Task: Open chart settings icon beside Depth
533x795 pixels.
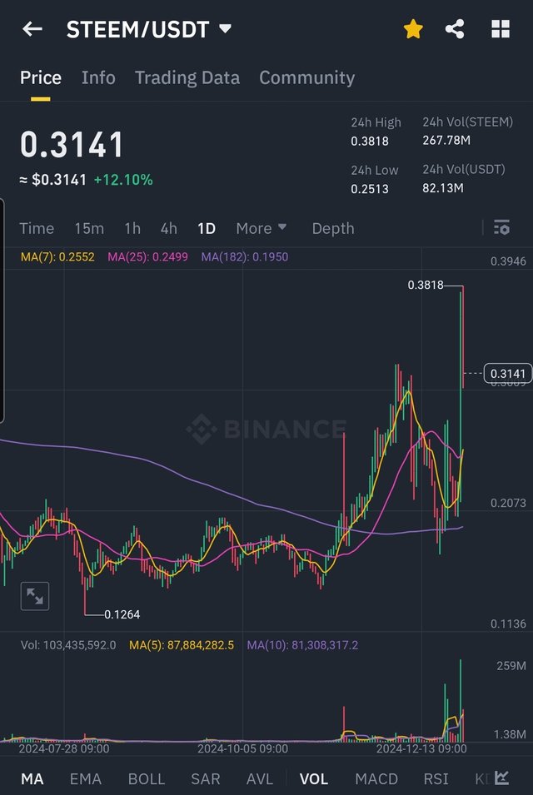Action: pos(501,227)
